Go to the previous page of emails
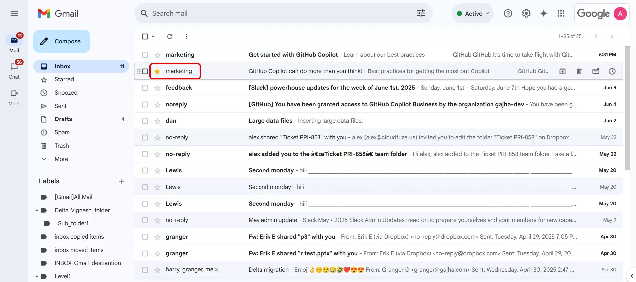This screenshot has height=282, width=636. 596,36
